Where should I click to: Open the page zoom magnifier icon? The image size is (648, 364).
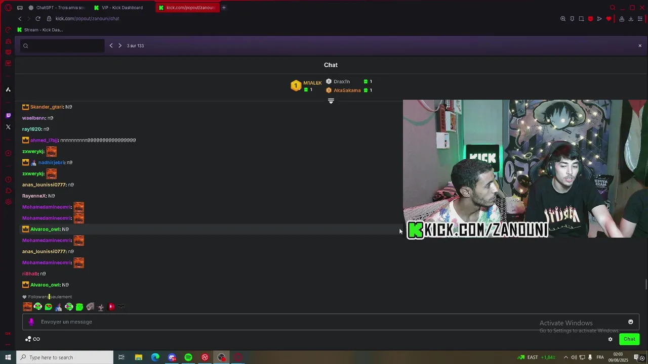[563, 19]
